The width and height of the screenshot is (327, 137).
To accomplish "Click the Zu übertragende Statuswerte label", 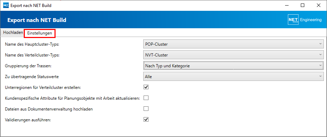I will coord(32,77).
